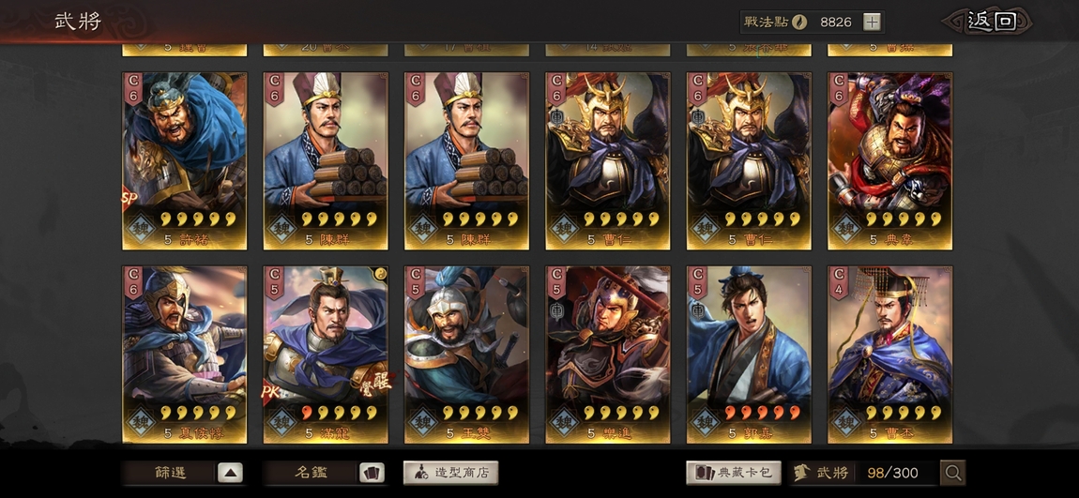Click the plus icon beside 戰法點 8826
This screenshot has width=1079, height=498.
pos(872,22)
